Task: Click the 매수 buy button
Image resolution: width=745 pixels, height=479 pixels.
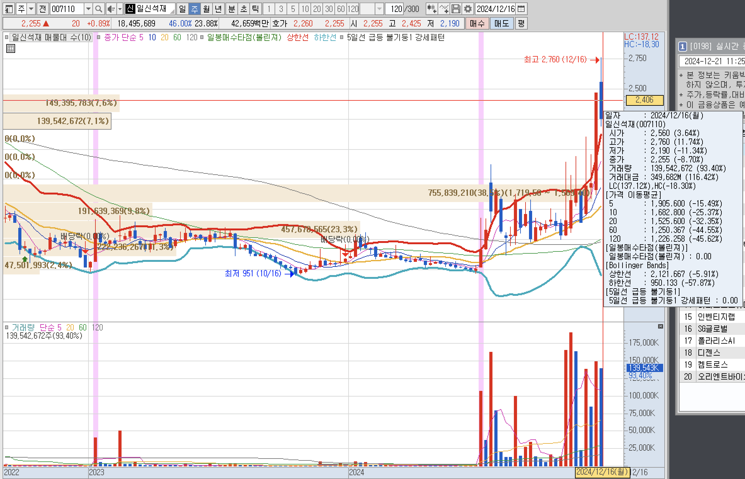Action: 477,23
